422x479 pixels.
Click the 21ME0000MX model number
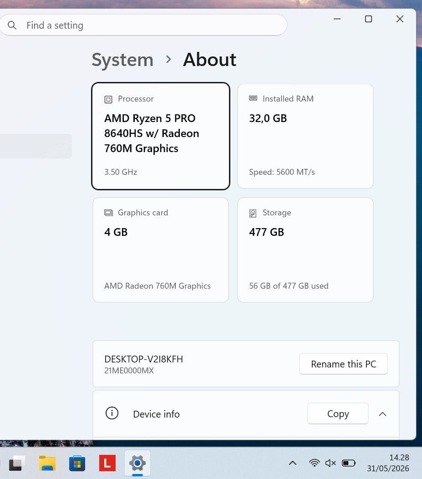[x=129, y=371]
